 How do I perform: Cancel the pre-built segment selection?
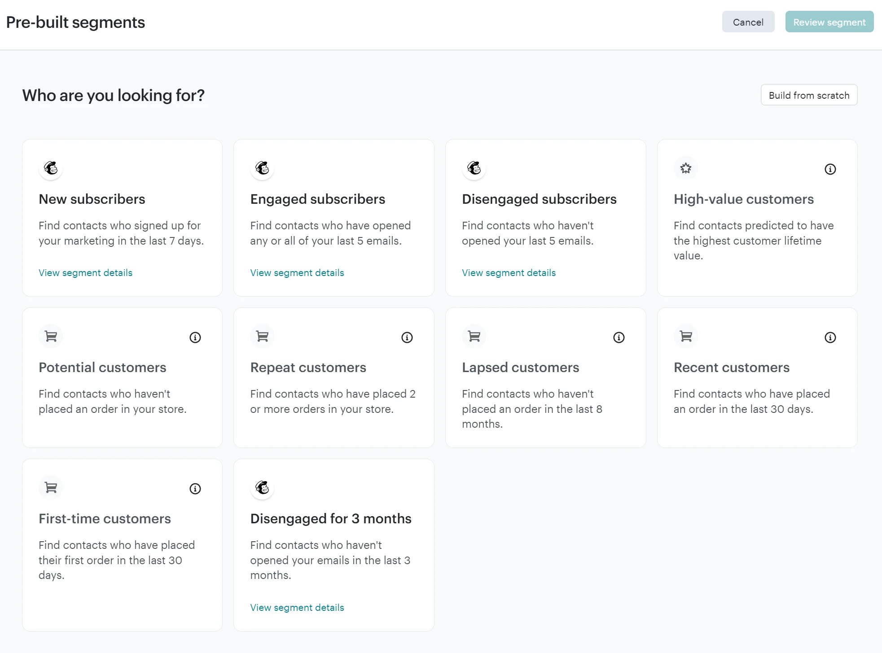point(748,22)
